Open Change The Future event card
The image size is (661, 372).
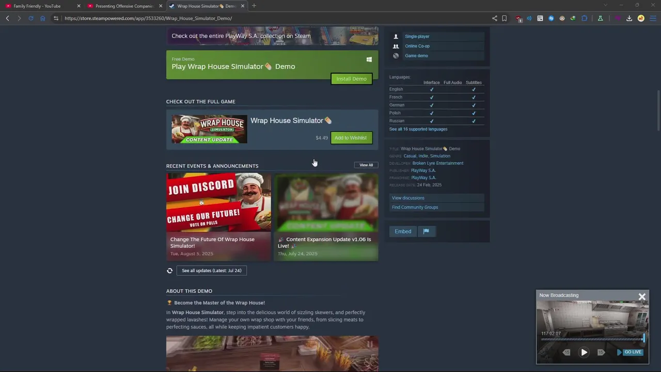(218, 216)
